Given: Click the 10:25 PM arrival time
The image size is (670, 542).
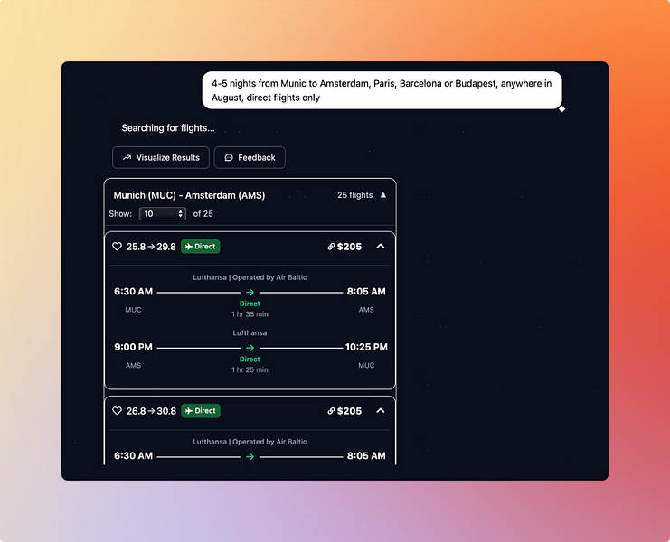Looking at the screenshot, I should pyautogui.click(x=366, y=347).
